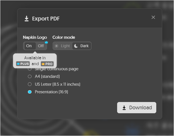Select US Letter (8.5 x 11 inches)
This screenshot has width=174, height=136.
point(30,84)
